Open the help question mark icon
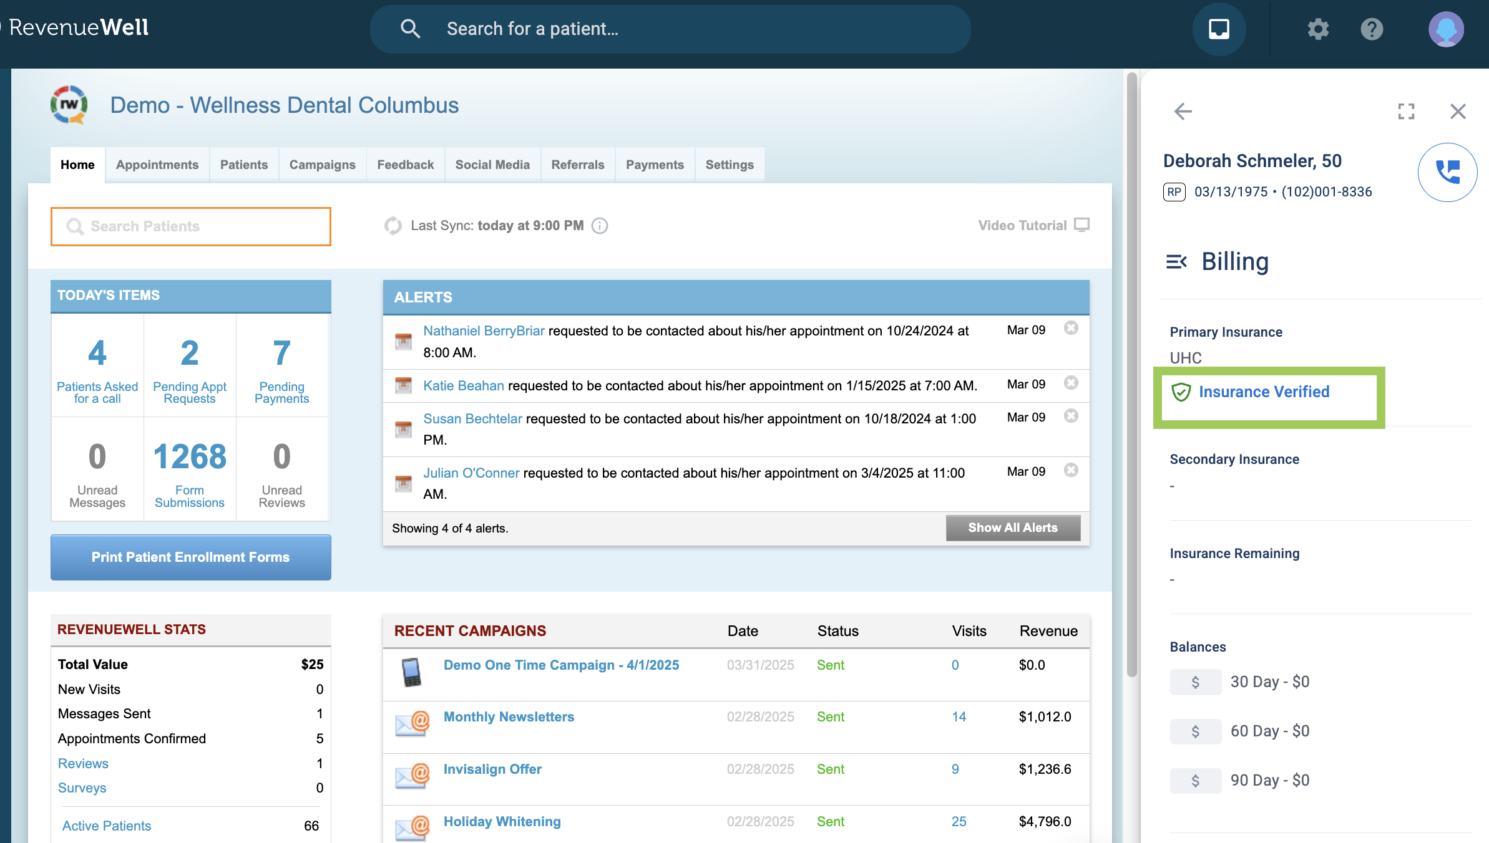The image size is (1489, 843). (x=1372, y=29)
